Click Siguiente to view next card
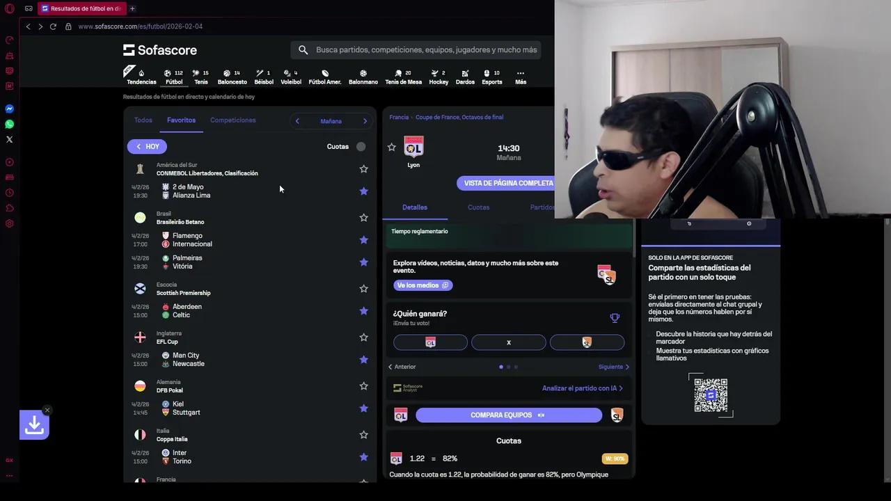The height and width of the screenshot is (501, 891). (x=614, y=367)
